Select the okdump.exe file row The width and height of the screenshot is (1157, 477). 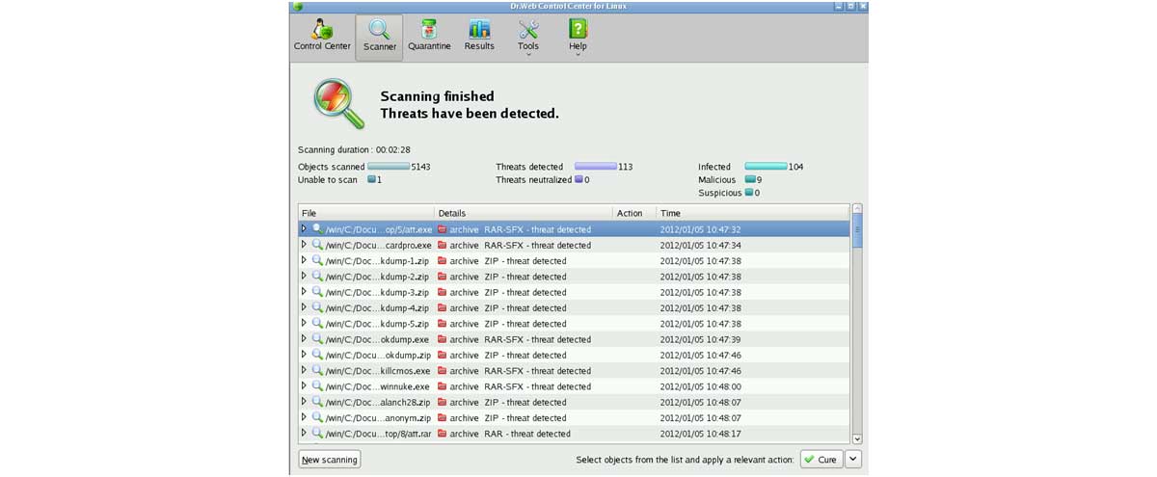[575, 339]
